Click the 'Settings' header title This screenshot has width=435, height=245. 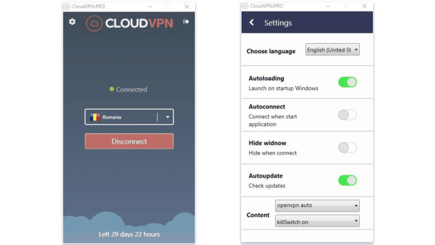pos(278,23)
